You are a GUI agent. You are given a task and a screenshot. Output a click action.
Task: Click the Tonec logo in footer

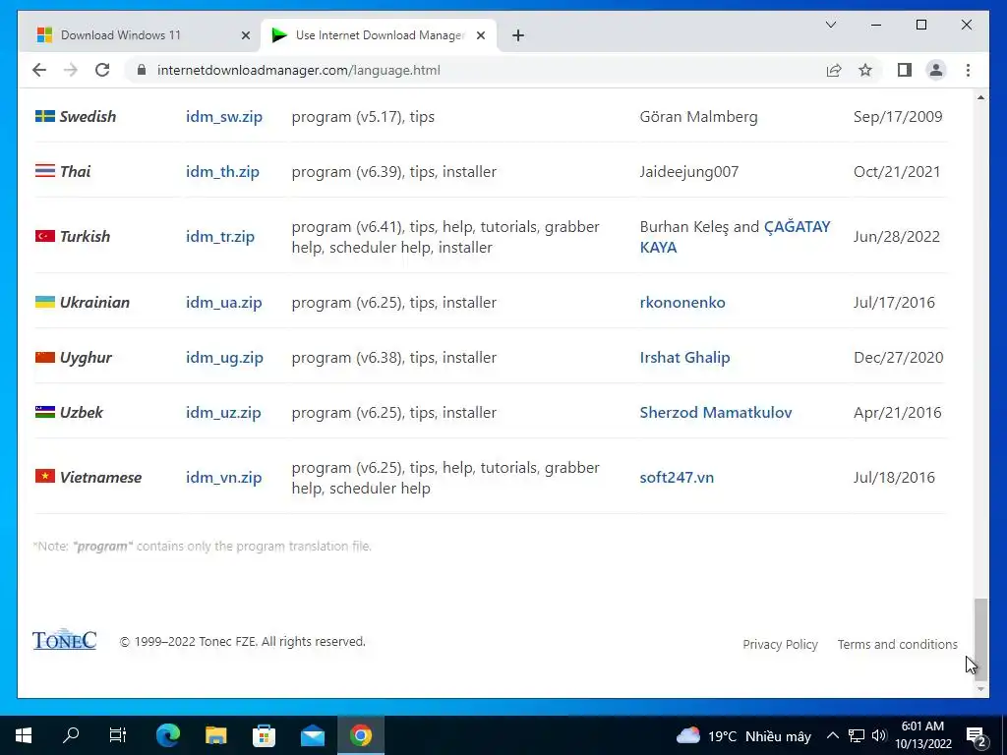coord(64,640)
